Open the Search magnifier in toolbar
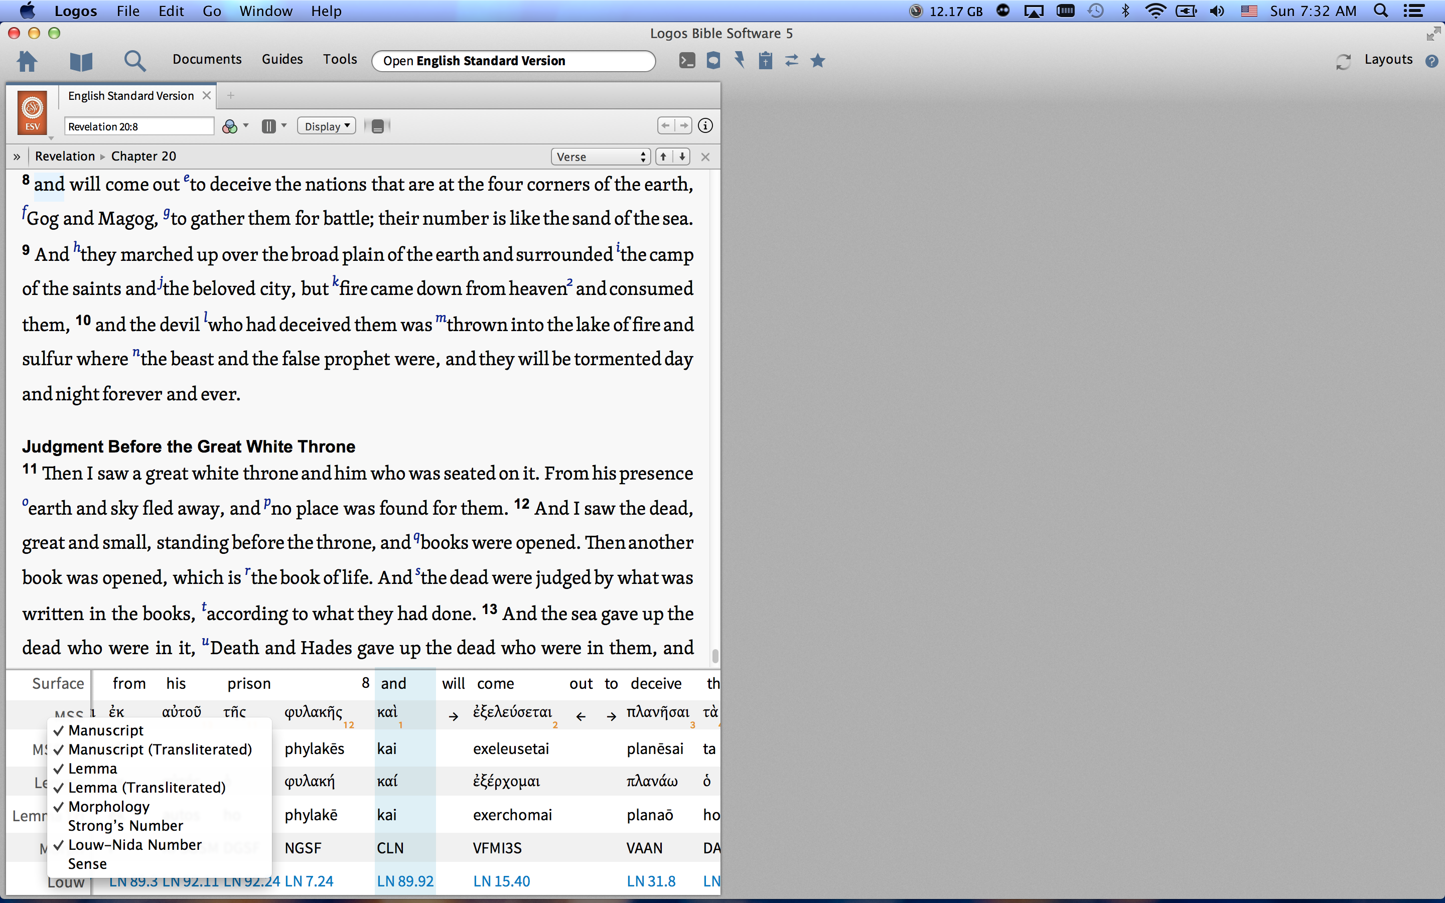 (134, 60)
